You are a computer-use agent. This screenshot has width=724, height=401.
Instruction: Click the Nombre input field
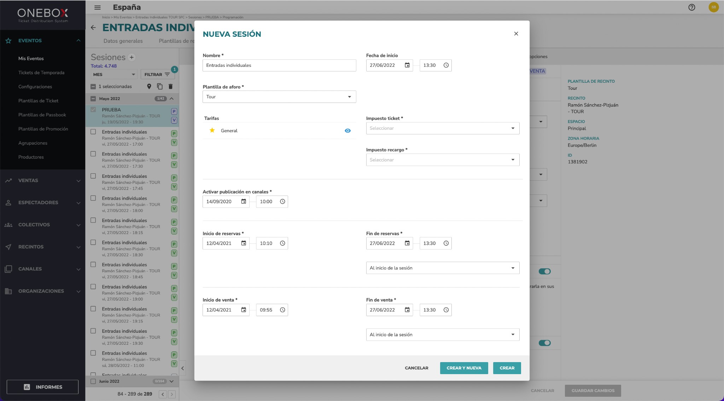[x=279, y=65]
